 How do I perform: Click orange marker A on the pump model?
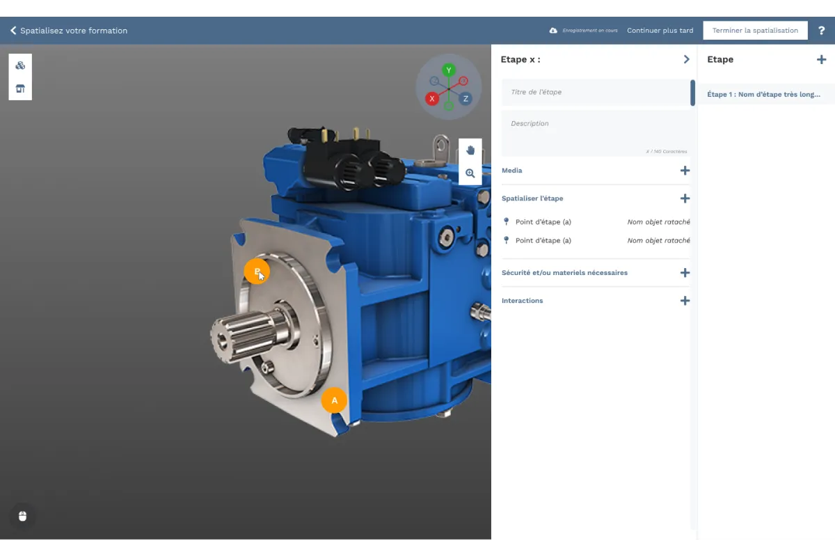(335, 400)
